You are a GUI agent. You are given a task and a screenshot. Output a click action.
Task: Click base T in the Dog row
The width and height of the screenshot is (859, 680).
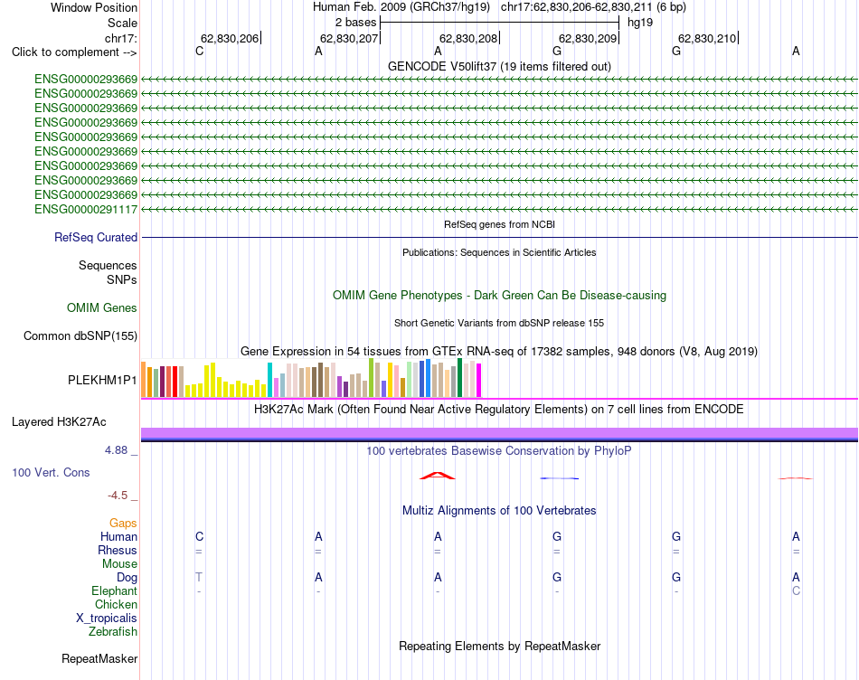tap(199, 577)
